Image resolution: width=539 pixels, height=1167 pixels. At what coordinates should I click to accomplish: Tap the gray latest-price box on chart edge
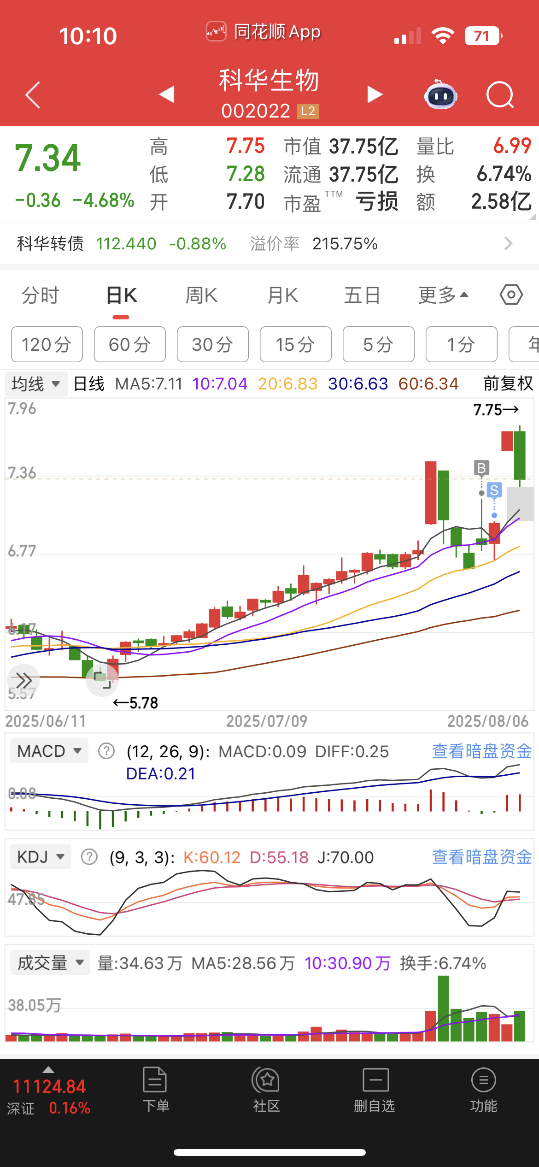pyautogui.click(x=520, y=504)
